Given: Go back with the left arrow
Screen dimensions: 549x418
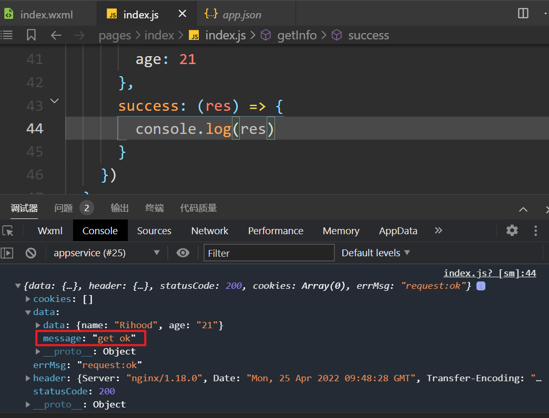Looking at the screenshot, I should coord(56,35).
